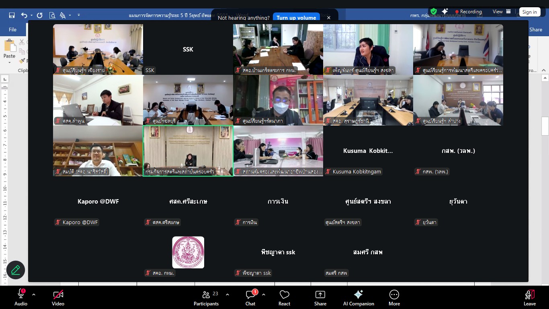Image resolution: width=549 pixels, height=309 pixels.
Task: Expand the arrow next to Participants
Action: pyautogui.click(x=227, y=295)
